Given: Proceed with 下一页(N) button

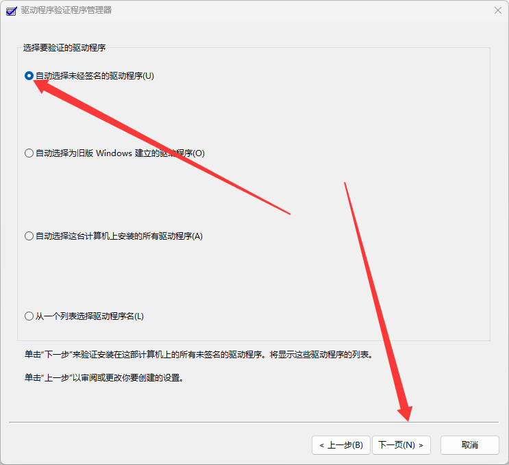Looking at the screenshot, I should tap(401, 445).
